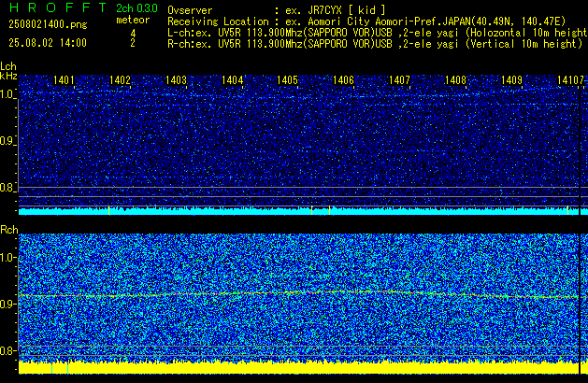The height and width of the screenshot is (383, 588).
Task: Click the Rch channel label
Action: [x=9, y=230]
